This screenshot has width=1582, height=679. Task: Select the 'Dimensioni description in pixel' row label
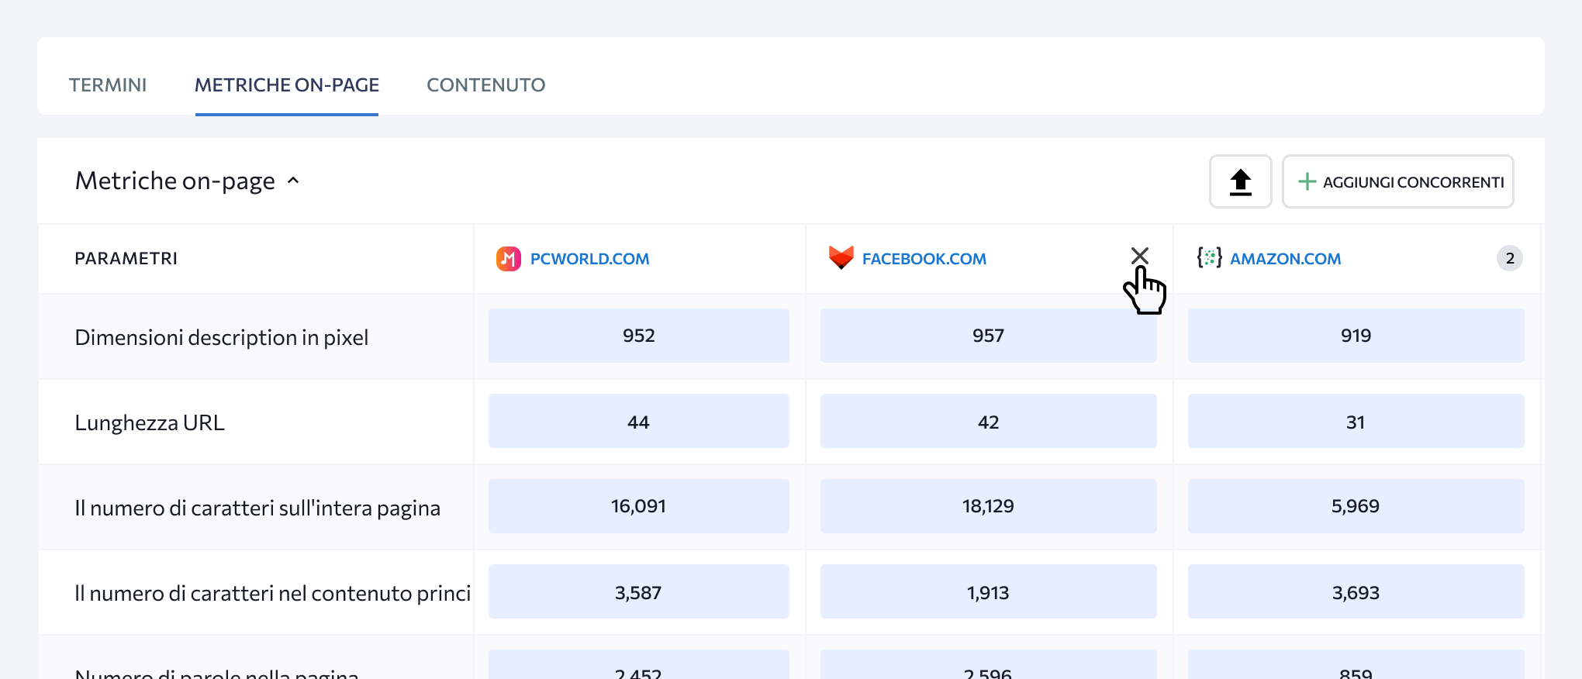(x=222, y=337)
